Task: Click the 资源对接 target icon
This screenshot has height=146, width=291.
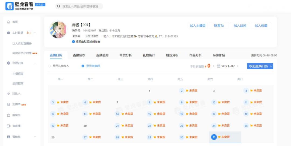Action: 9,63
